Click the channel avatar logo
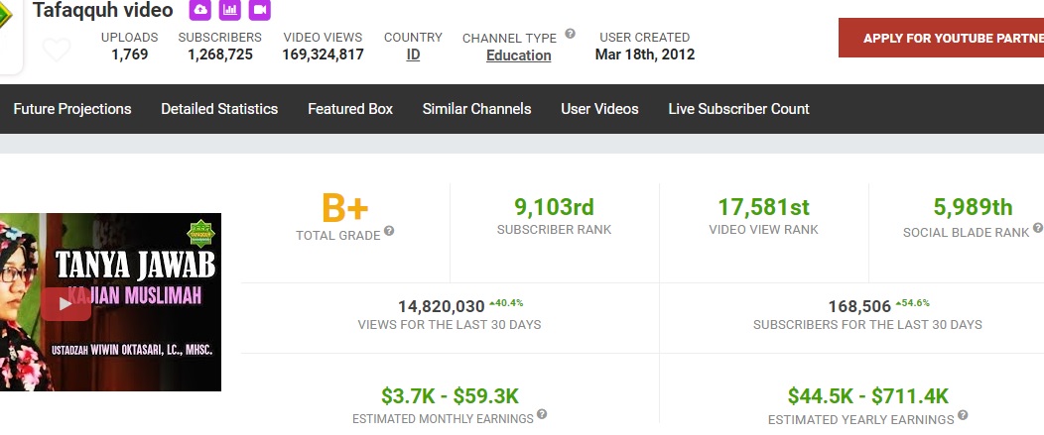The width and height of the screenshot is (1044, 435). click(x=9, y=35)
